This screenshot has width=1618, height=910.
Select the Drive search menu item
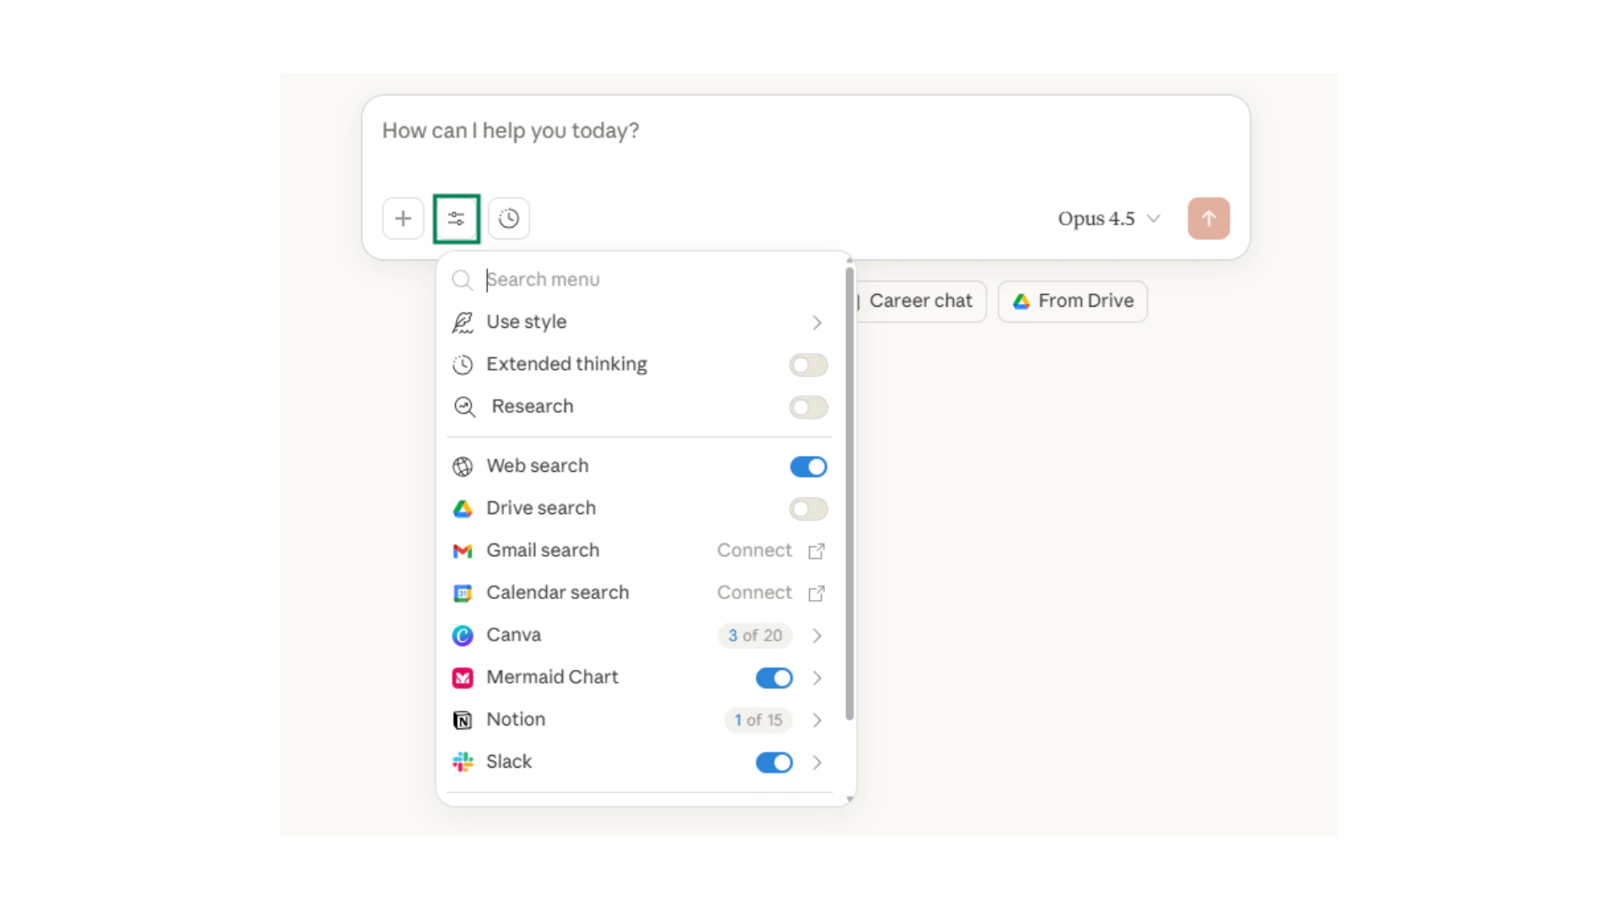pyautogui.click(x=541, y=508)
